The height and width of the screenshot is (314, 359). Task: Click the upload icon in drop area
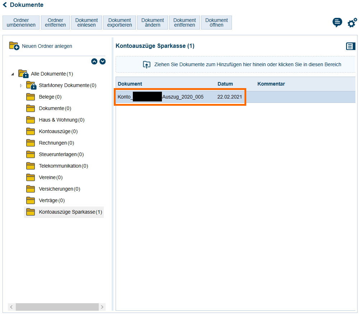147,64
